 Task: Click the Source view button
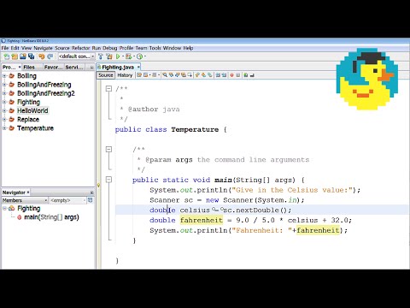click(x=106, y=75)
